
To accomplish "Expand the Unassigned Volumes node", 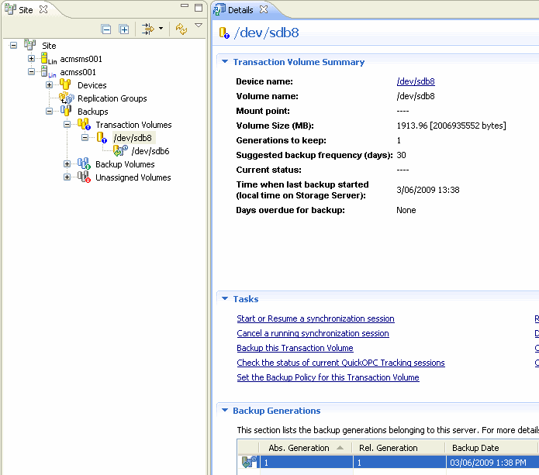I will point(67,177).
